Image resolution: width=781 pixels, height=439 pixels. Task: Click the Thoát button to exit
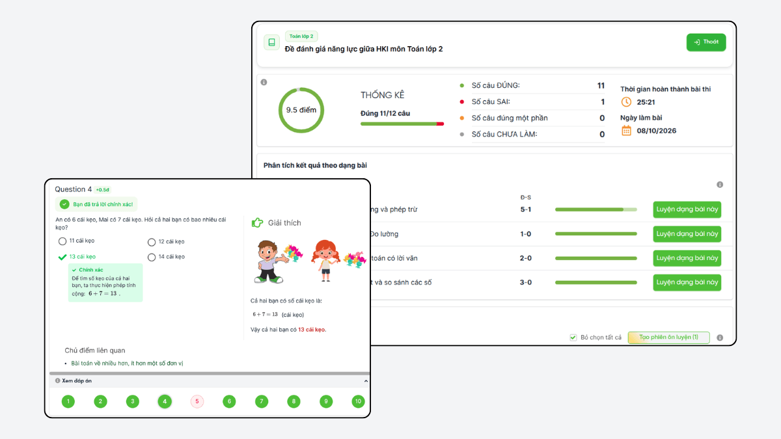click(x=706, y=42)
